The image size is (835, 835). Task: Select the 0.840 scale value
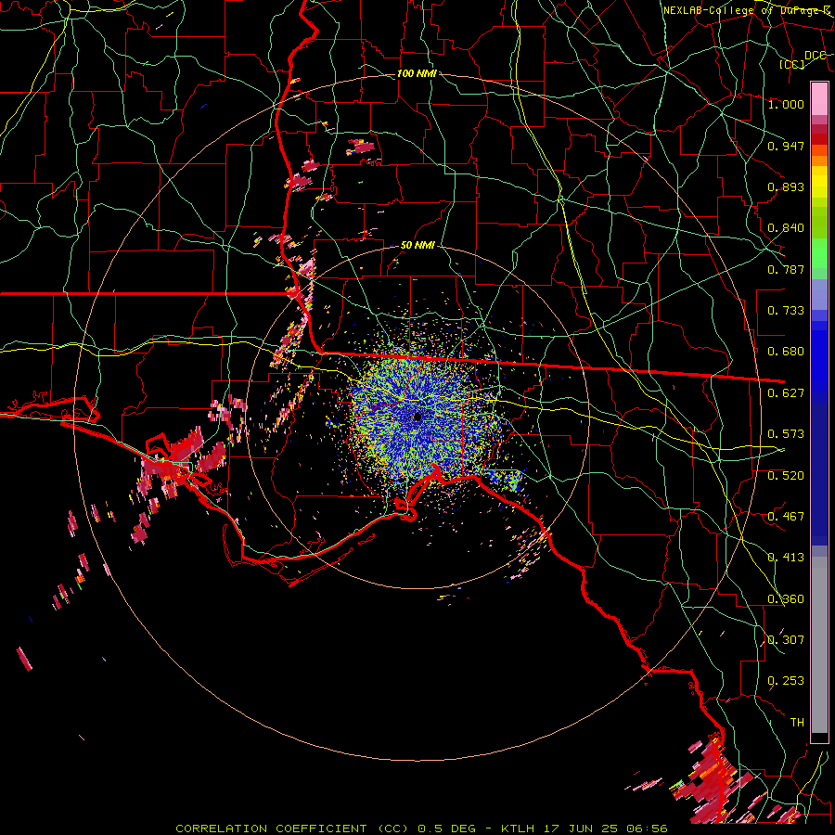[x=786, y=228]
